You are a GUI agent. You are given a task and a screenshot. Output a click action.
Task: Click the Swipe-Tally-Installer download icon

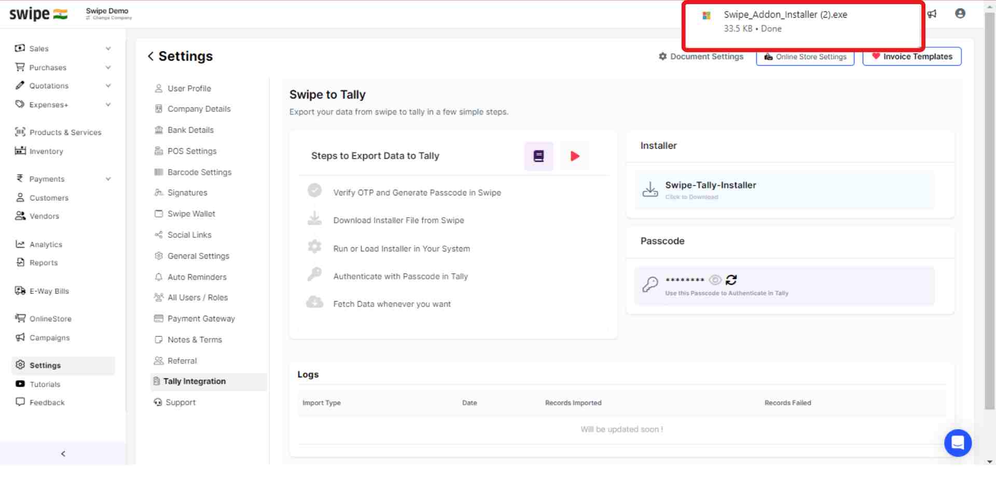pos(650,189)
